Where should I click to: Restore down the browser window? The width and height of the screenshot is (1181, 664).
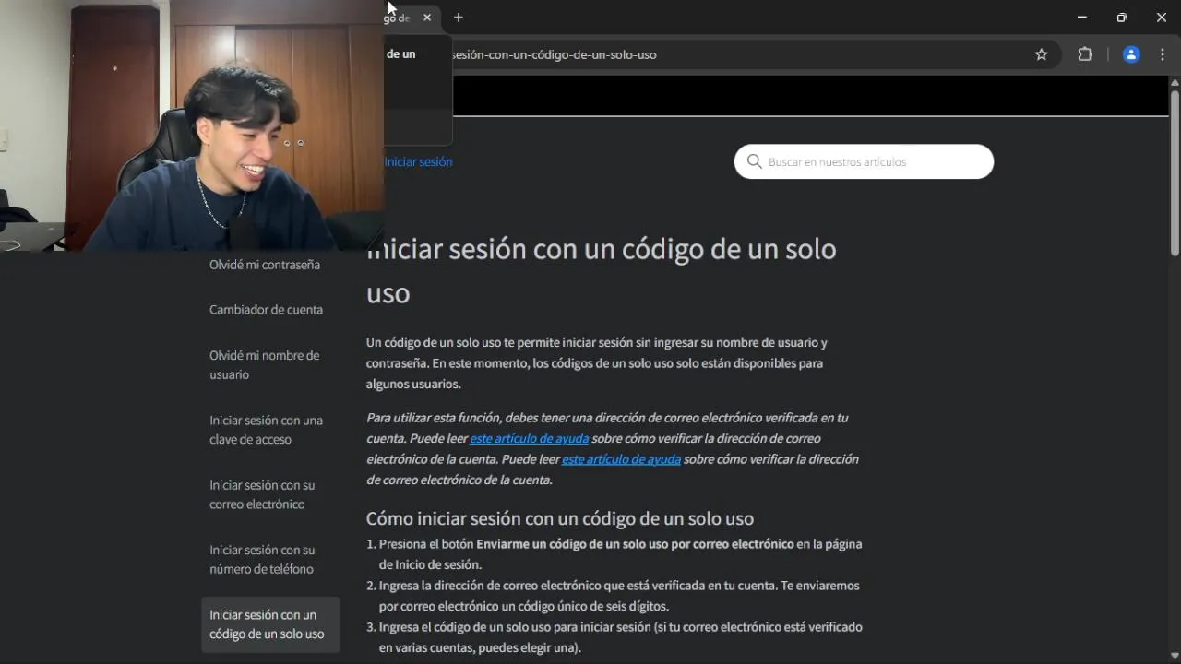point(1122,18)
